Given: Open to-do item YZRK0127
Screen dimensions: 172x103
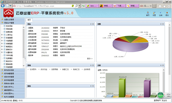Looking at the screenshot, I should (45, 46).
